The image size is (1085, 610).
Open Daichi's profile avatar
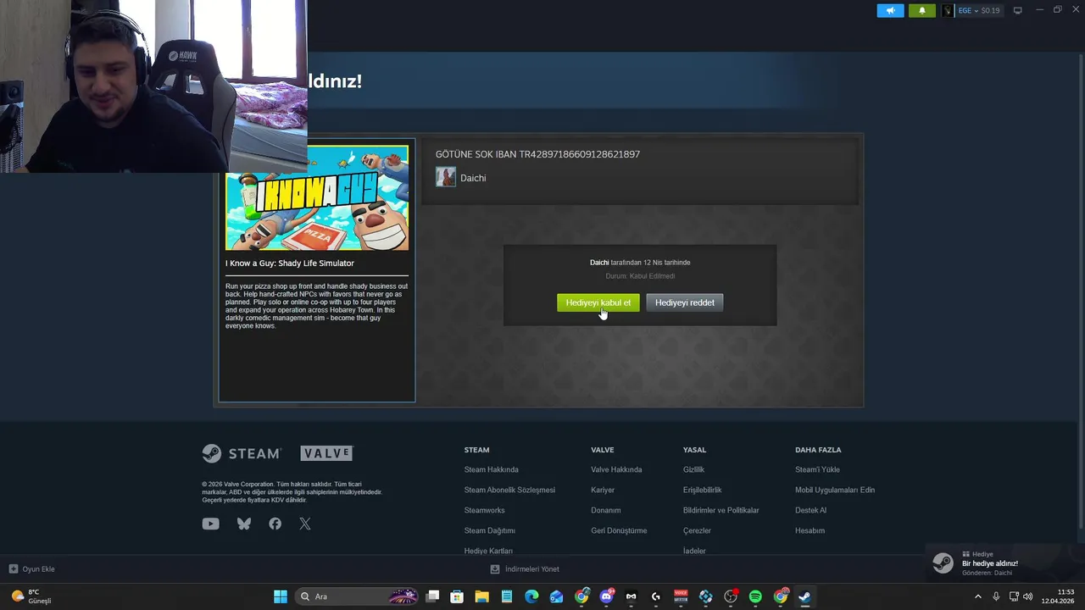click(446, 177)
